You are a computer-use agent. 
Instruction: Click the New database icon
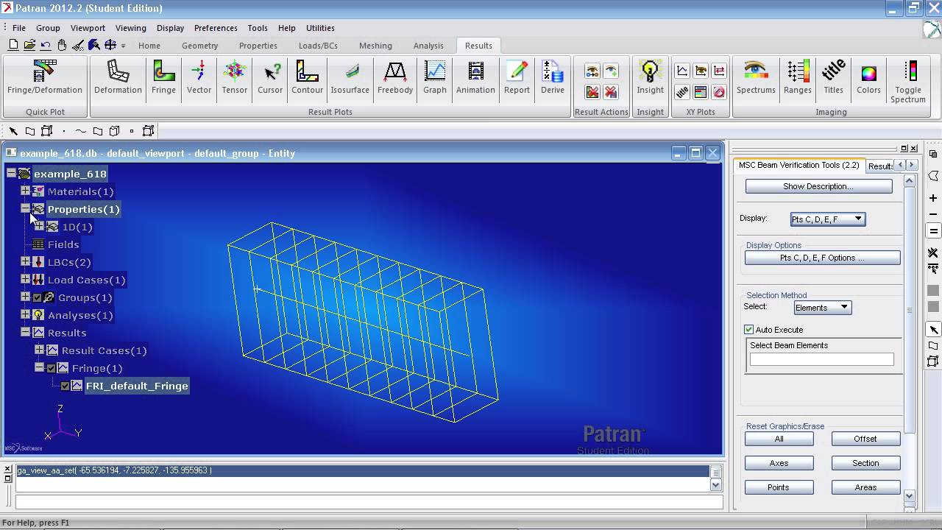13,46
